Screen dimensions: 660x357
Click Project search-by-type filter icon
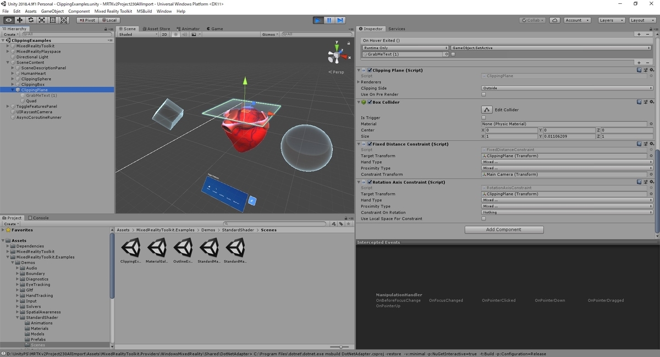pyautogui.click(x=334, y=224)
